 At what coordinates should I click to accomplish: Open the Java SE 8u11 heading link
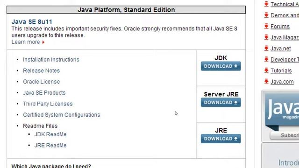click(32, 22)
